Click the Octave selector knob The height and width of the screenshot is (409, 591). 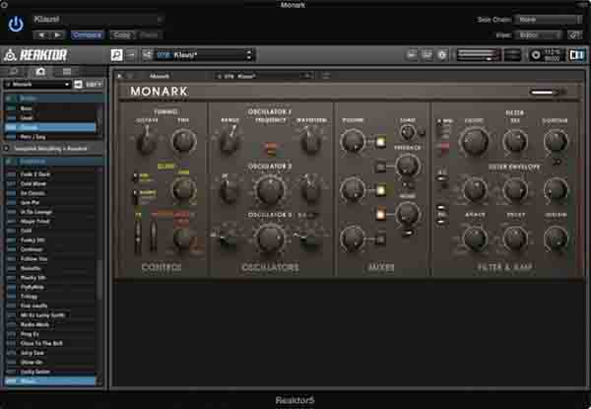[x=147, y=141]
